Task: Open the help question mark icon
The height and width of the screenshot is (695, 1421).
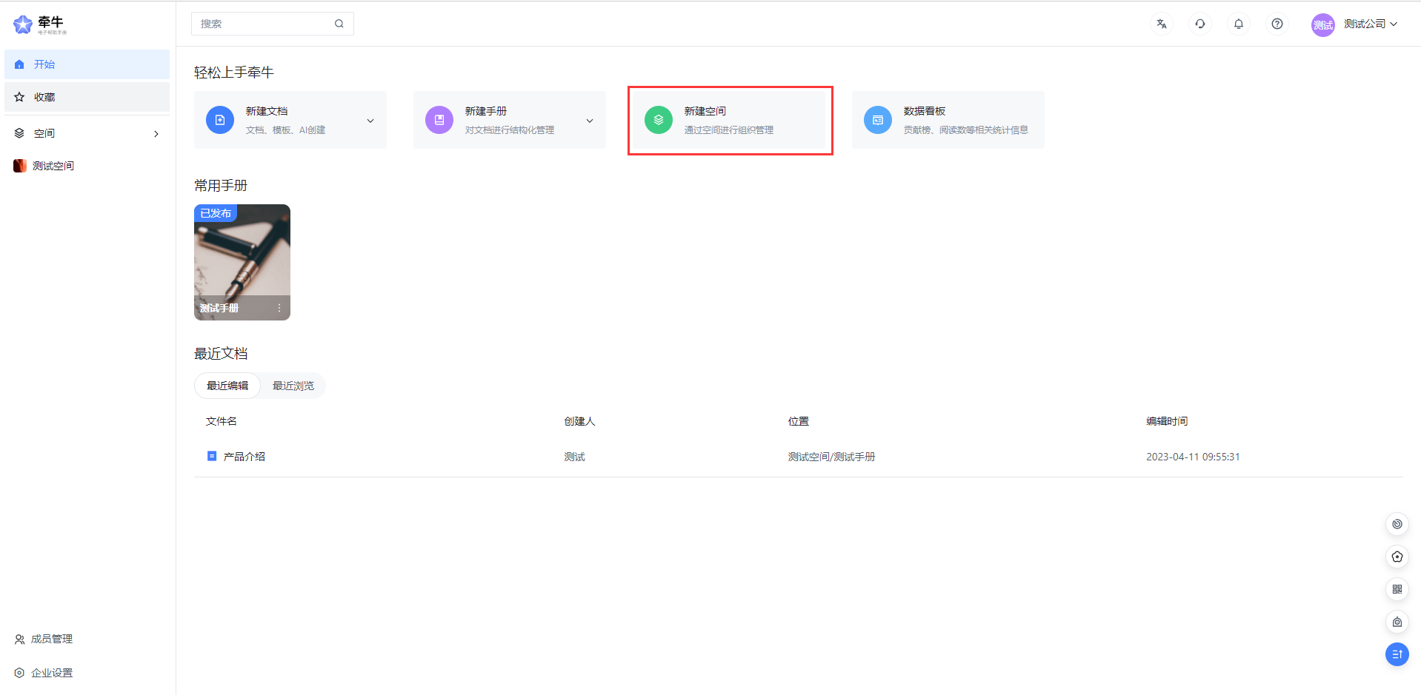Action: 1277,24
